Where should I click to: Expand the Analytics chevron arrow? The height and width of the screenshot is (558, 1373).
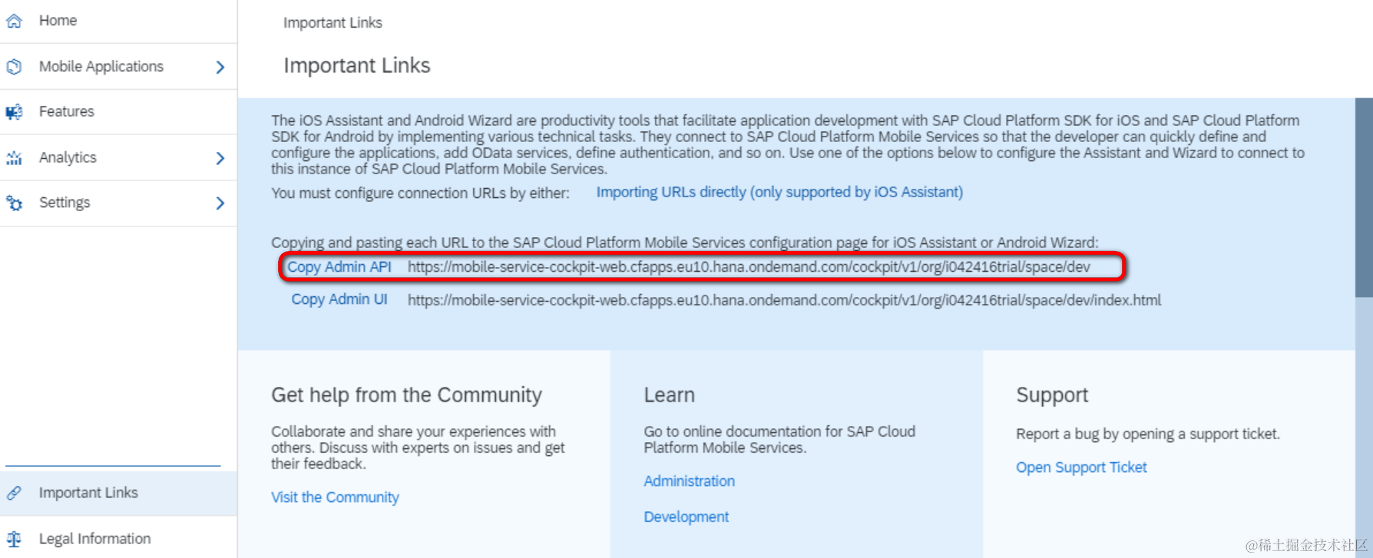(220, 158)
